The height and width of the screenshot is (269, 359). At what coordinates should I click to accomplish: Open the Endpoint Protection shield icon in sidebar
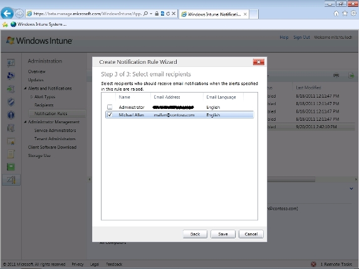click(11, 102)
